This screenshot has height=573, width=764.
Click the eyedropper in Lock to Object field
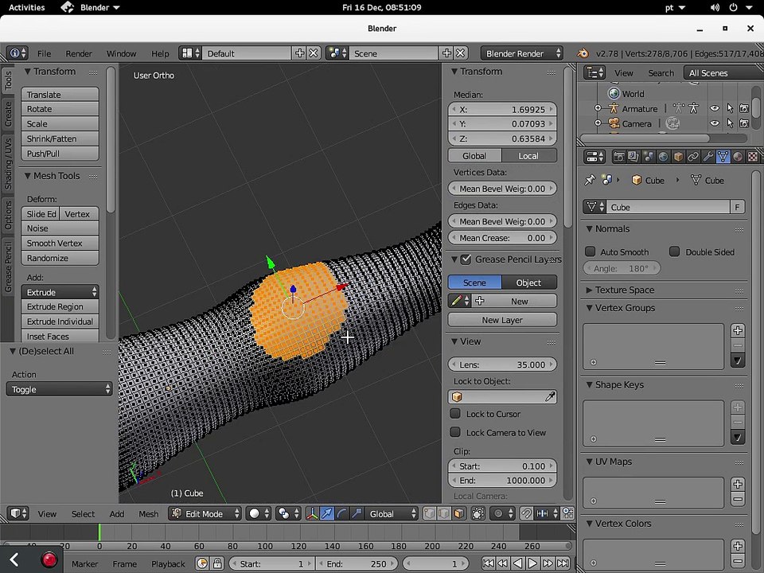point(550,396)
